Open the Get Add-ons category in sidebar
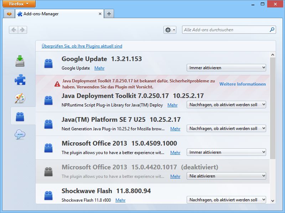The image size is (285, 213). [20, 61]
